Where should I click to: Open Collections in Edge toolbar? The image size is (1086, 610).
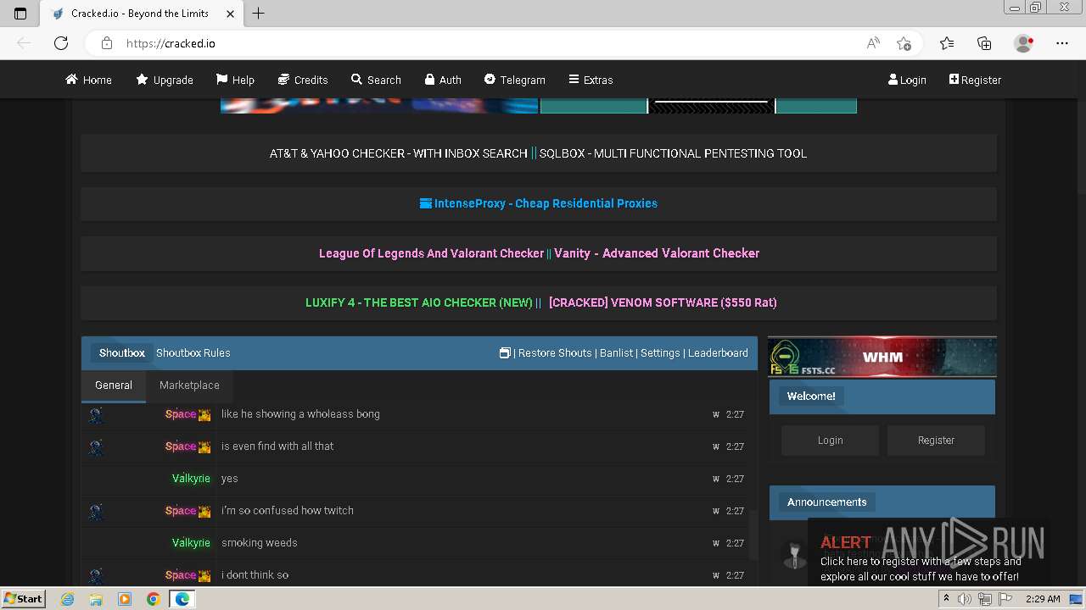[984, 43]
